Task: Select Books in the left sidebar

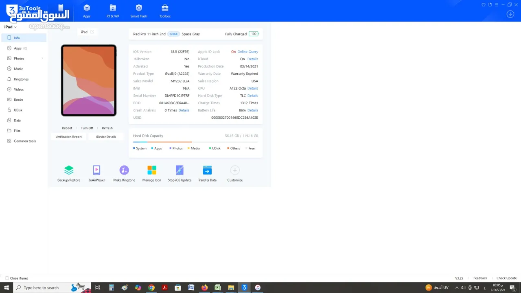Action: (24, 100)
